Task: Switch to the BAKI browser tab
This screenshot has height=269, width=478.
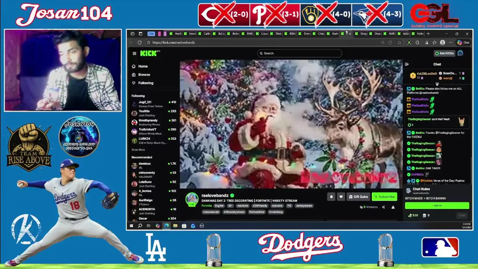Action: [248, 34]
